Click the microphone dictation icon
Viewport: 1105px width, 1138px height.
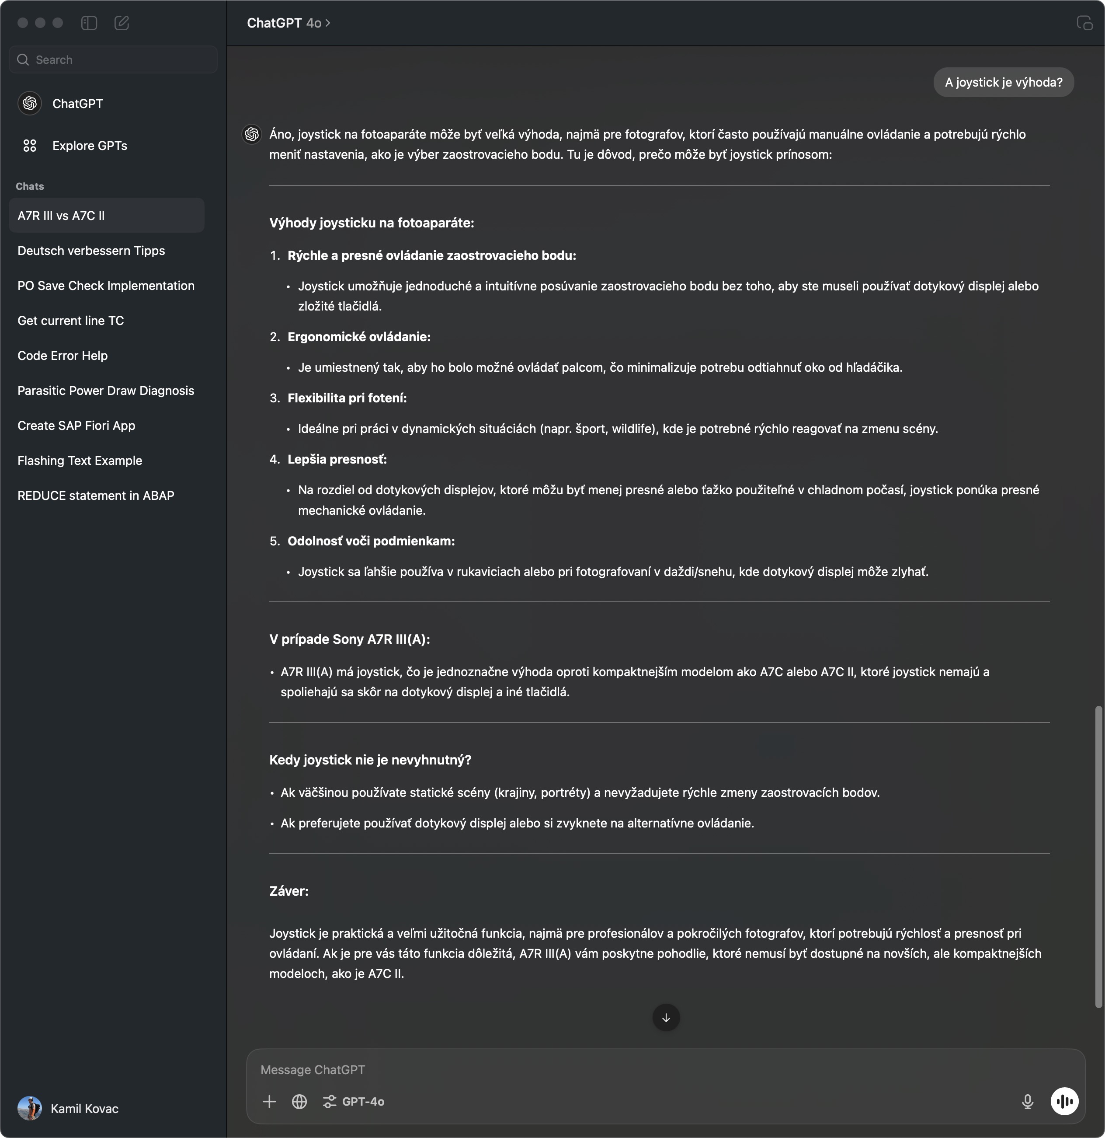click(x=1027, y=1101)
